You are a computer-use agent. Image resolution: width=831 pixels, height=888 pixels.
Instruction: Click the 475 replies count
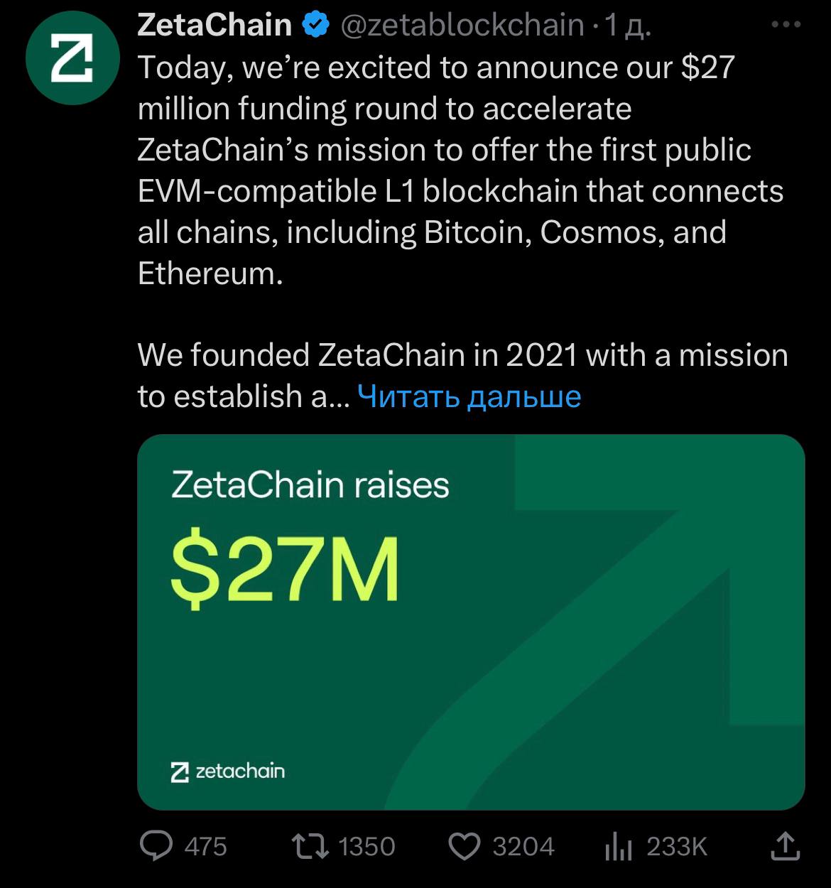point(205,847)
